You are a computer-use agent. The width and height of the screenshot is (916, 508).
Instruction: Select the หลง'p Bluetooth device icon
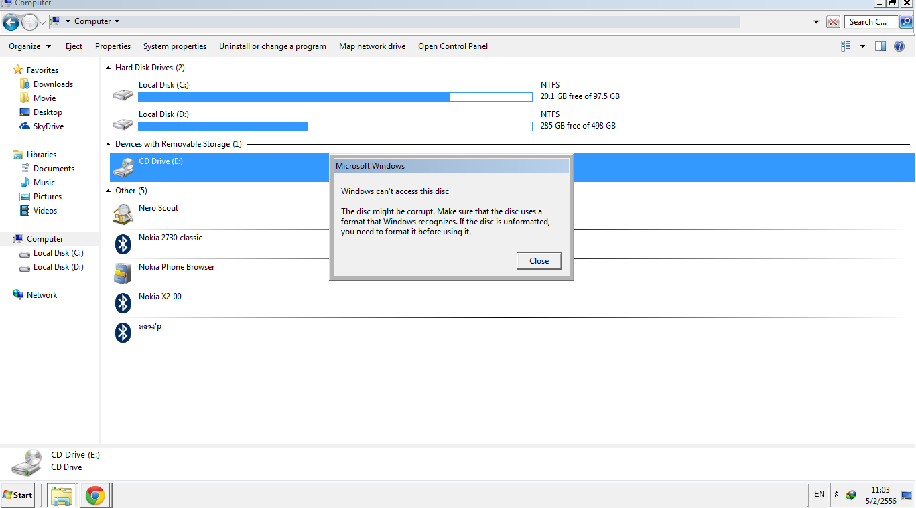123,332
